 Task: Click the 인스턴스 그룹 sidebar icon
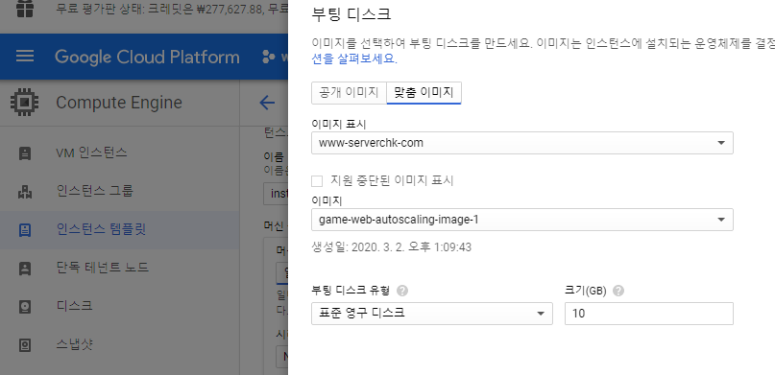point(24,192)
